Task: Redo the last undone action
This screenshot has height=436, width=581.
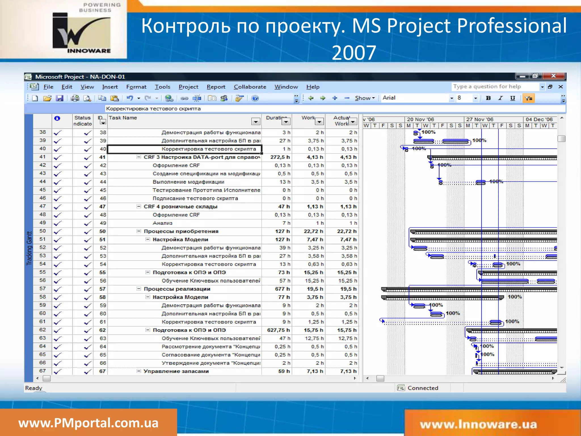Action: pyautogui.click(x=148, y=98)
